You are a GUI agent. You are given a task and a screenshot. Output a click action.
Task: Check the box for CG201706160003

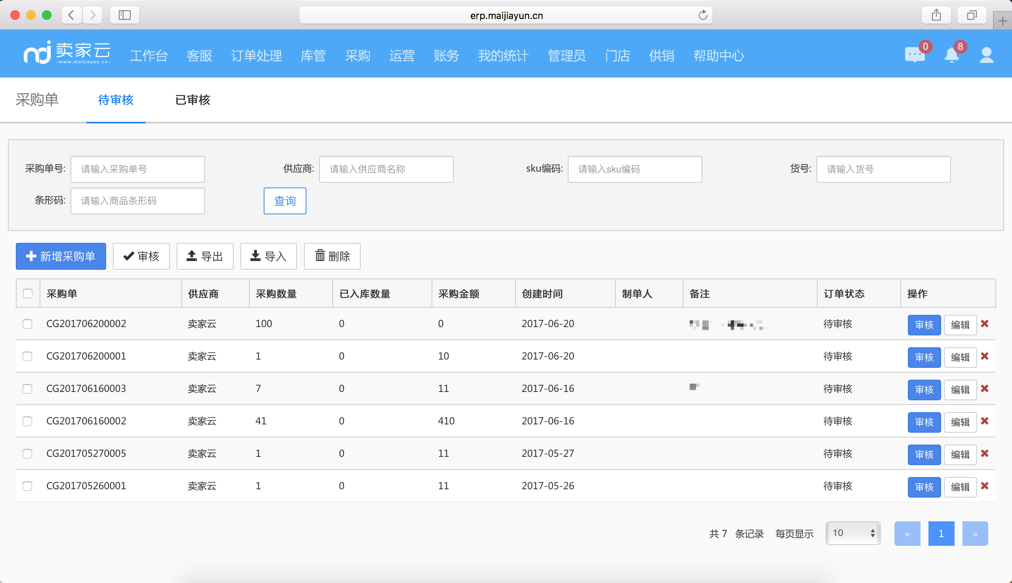(x=27, y=388)
